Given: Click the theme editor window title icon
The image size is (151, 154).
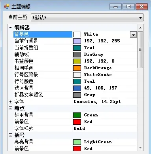Looking at the screenshot, I should [7, 6].
